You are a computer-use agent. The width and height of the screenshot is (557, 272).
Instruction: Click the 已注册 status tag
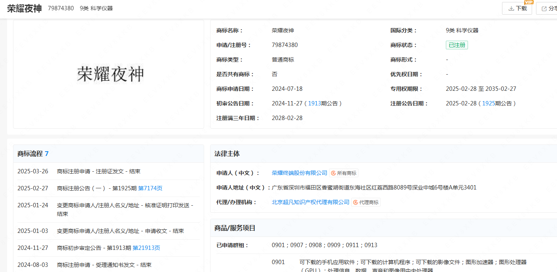(457, 45)
